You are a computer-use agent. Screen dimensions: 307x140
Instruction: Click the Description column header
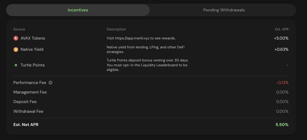coord(116,29)
